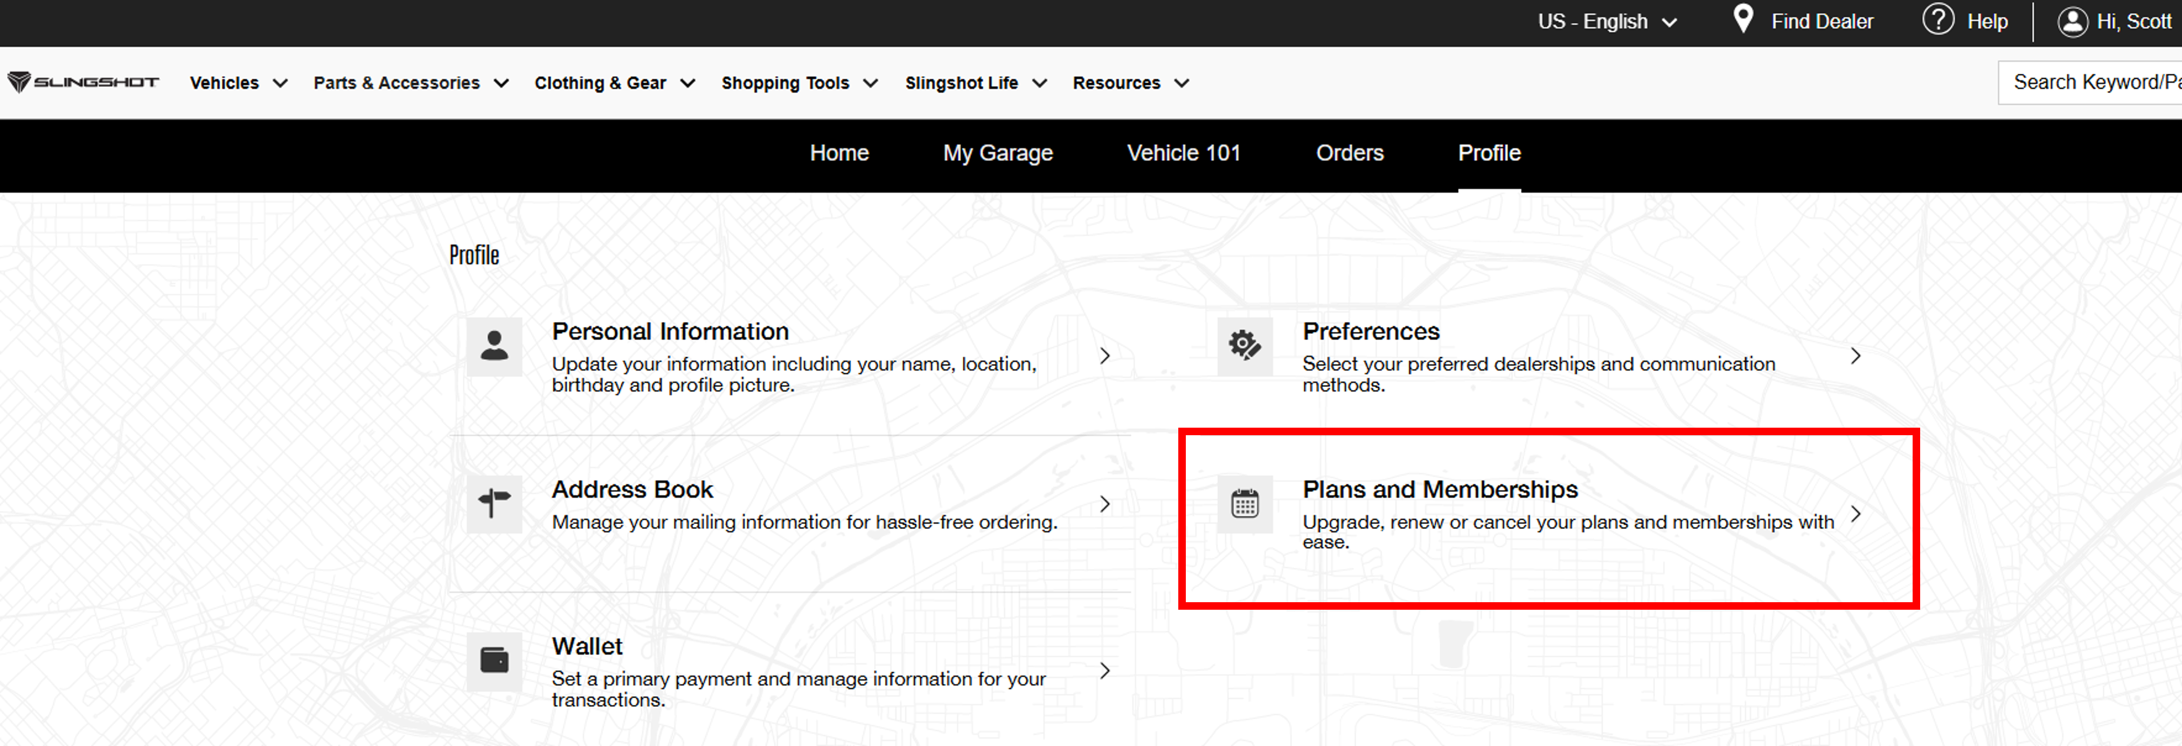Click 'Select your preferred dealerships' description text
This screenshot has width=2182, height=746.
tap(1538, 374)
